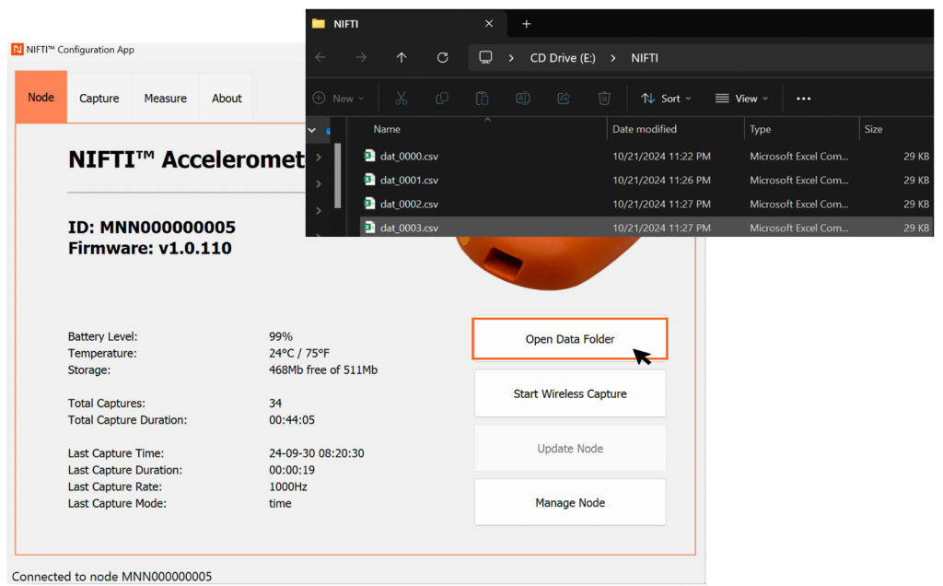Image resolution: width=943 pixels, height=586 pixels.
Task: Click the 1000Hz last capture rate value
Action: pos(288,486)
